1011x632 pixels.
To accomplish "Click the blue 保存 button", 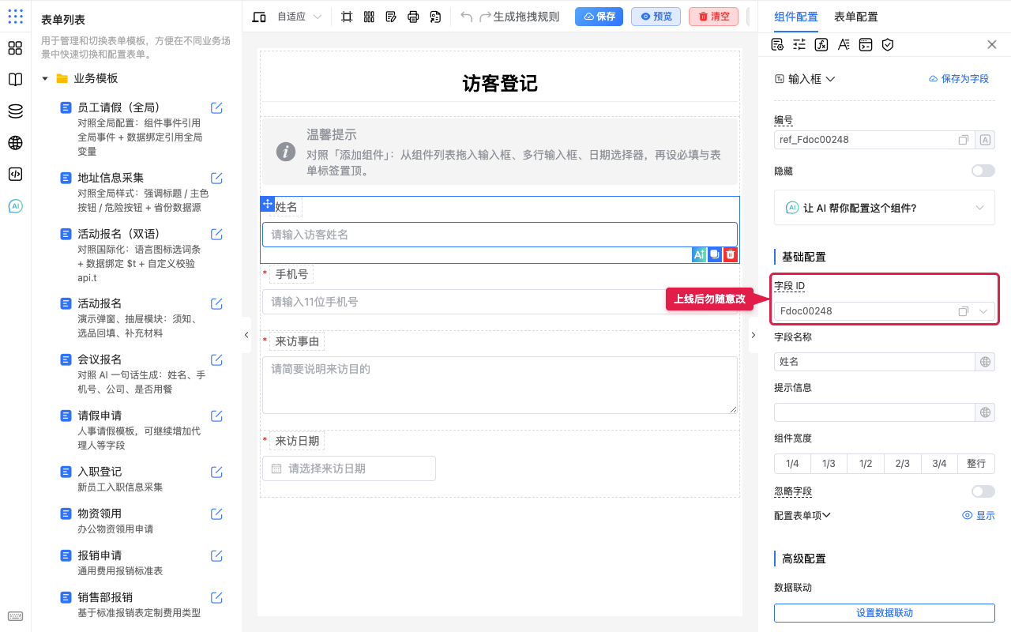I will click(x=599, y=17).
